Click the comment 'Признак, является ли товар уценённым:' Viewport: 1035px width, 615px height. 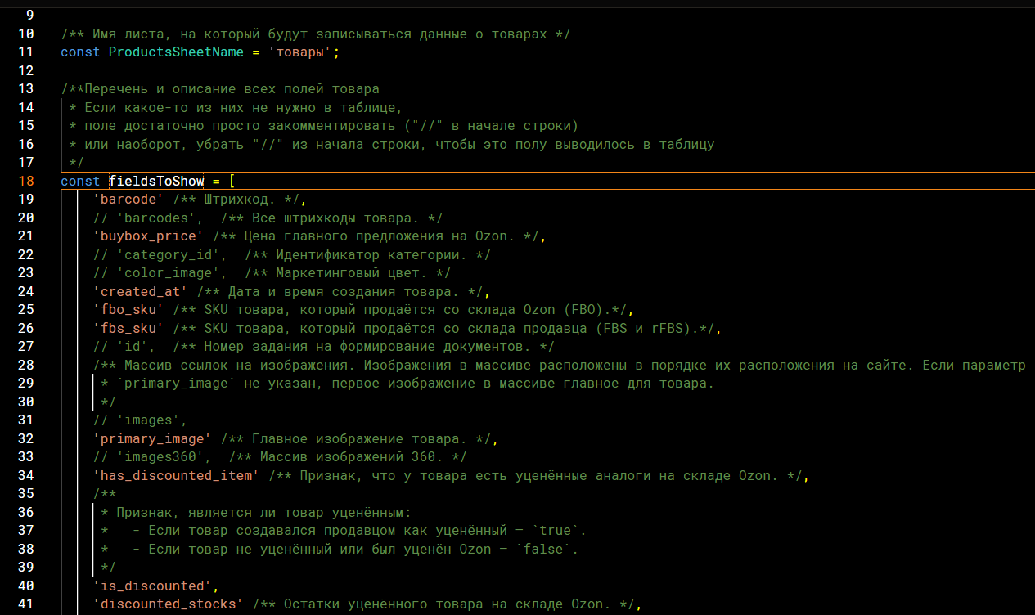(x=263, y=512)
